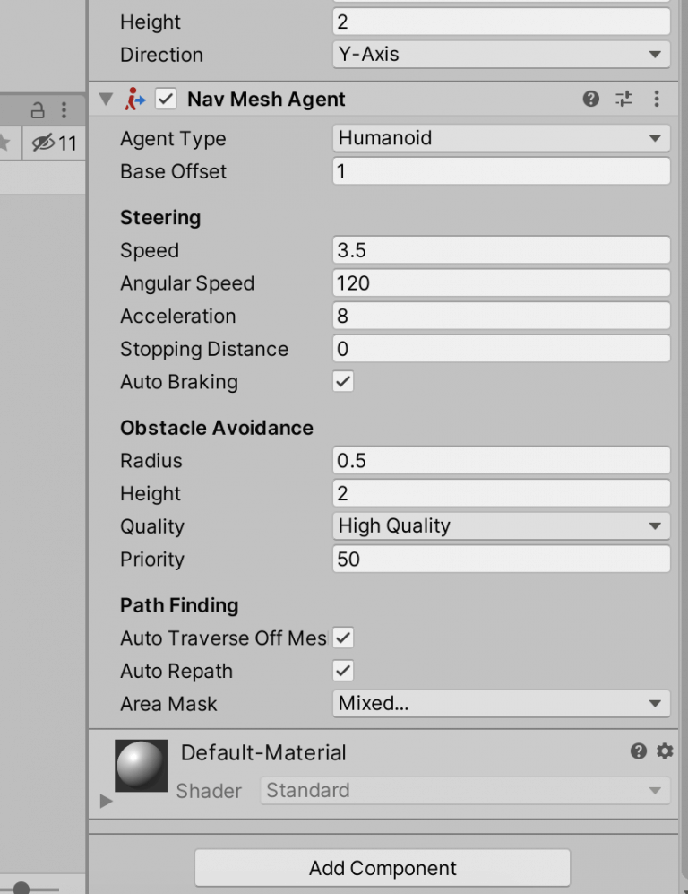Open the panel options menu with three dots
Screen dimensions: 688x894
tap(63, 108)
